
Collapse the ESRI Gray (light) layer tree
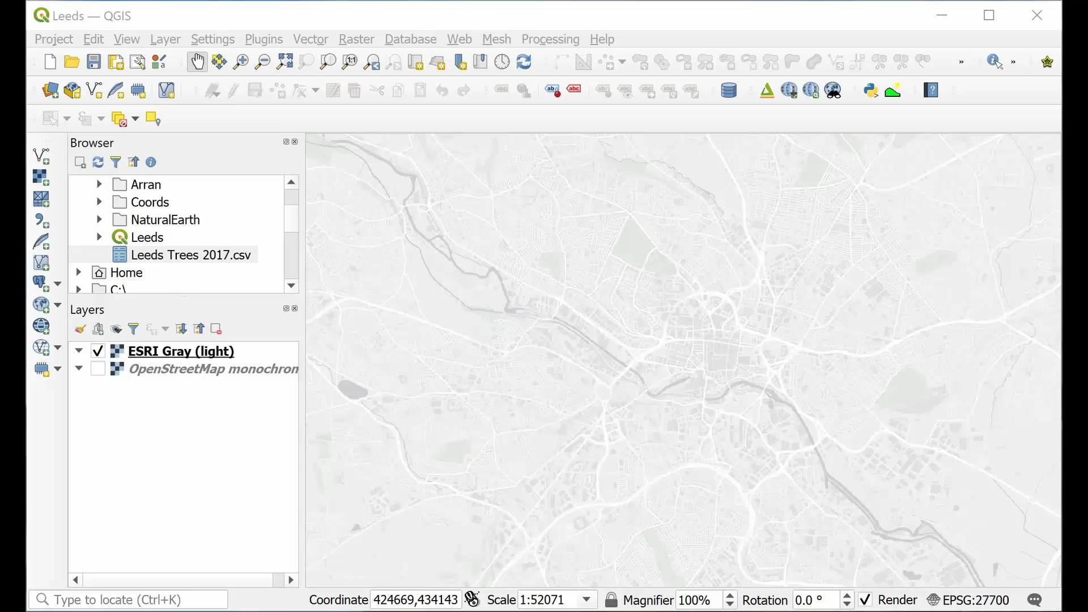tap(79, 351)
